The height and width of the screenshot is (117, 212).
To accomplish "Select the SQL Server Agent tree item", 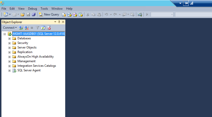I will 29,70.
